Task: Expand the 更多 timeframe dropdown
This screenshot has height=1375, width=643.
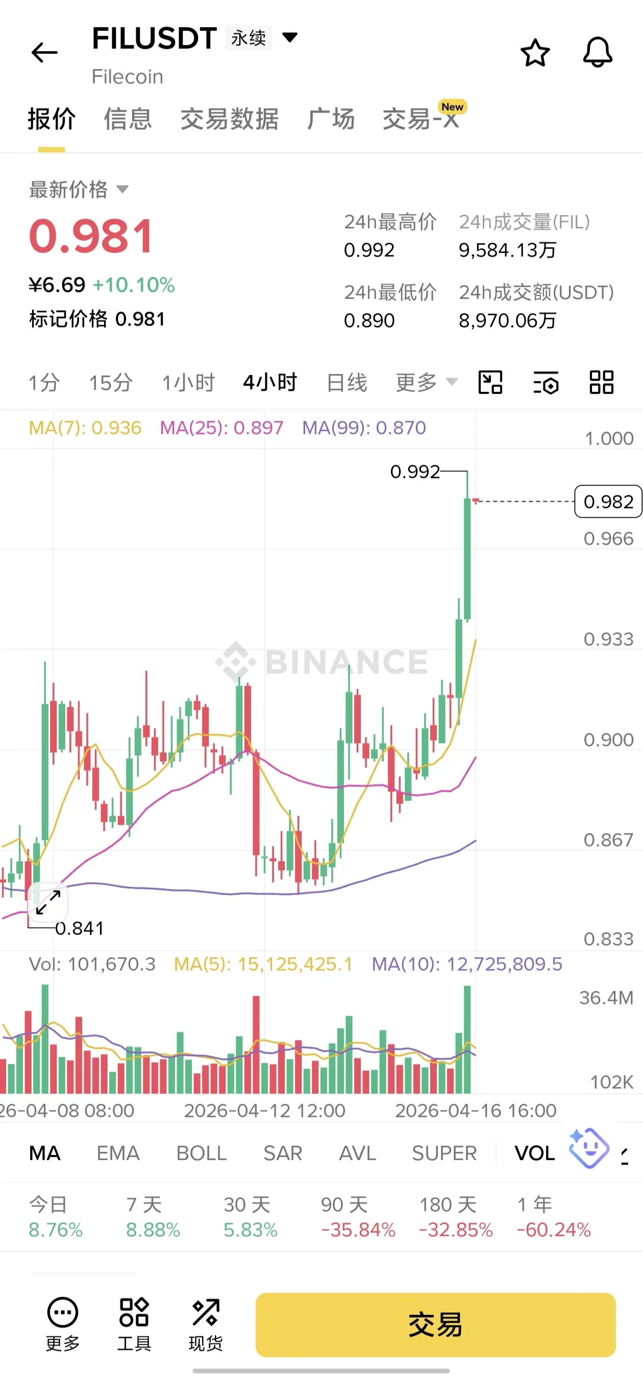Action: [427, 382]
